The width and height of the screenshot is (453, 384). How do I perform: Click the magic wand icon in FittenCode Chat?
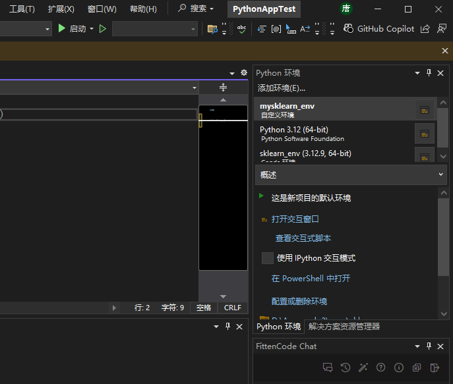363,368
